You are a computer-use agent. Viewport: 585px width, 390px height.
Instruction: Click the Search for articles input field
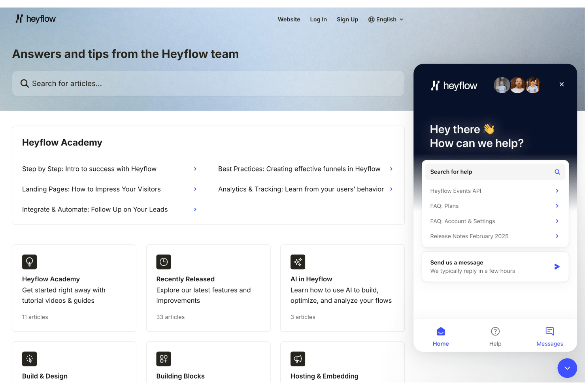208,83
